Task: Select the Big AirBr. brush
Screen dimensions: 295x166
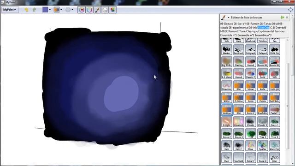Action: [x=227, y=62]
